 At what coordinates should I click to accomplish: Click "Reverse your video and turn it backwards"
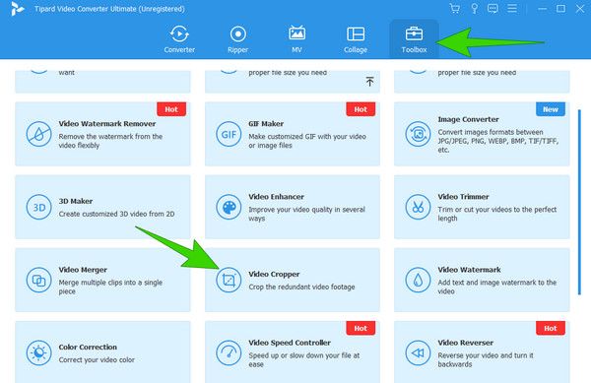coord(486,359)
